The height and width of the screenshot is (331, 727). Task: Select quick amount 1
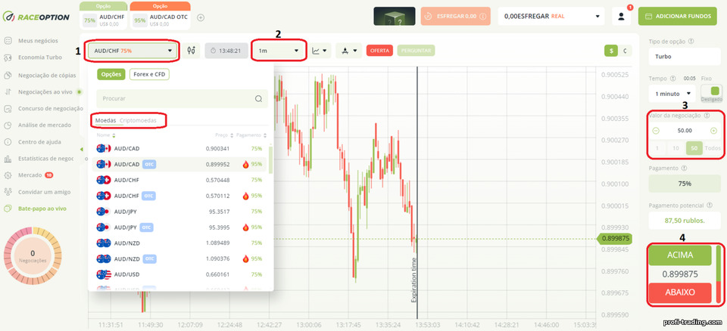657,148
